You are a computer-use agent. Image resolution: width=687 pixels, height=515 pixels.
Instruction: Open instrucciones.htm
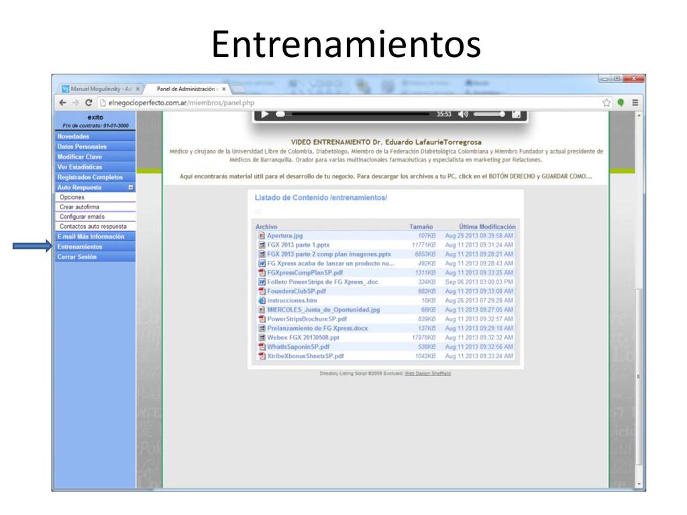pos(292,300)
